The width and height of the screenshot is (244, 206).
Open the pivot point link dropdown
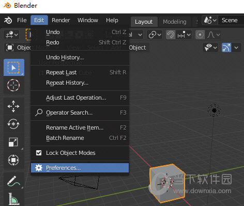[155, 35]
